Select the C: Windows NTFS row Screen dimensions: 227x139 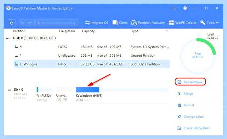pyautogui.click(x=92, y=64)
